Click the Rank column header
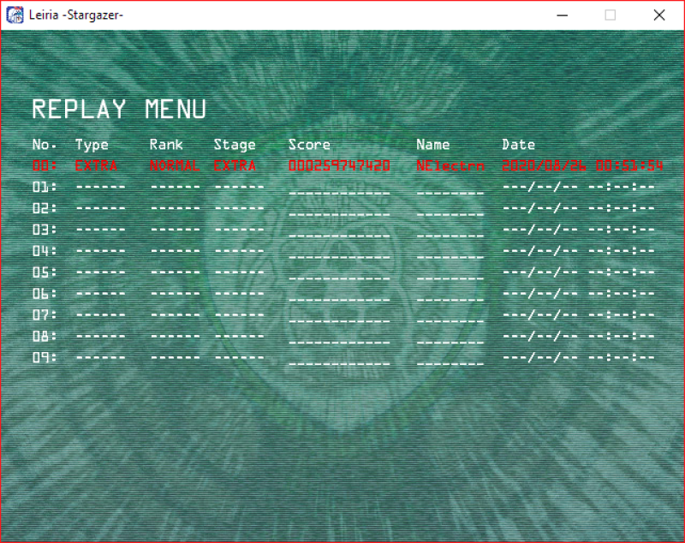The height and width of the screenshot is (543, 685). coord(166,145)
